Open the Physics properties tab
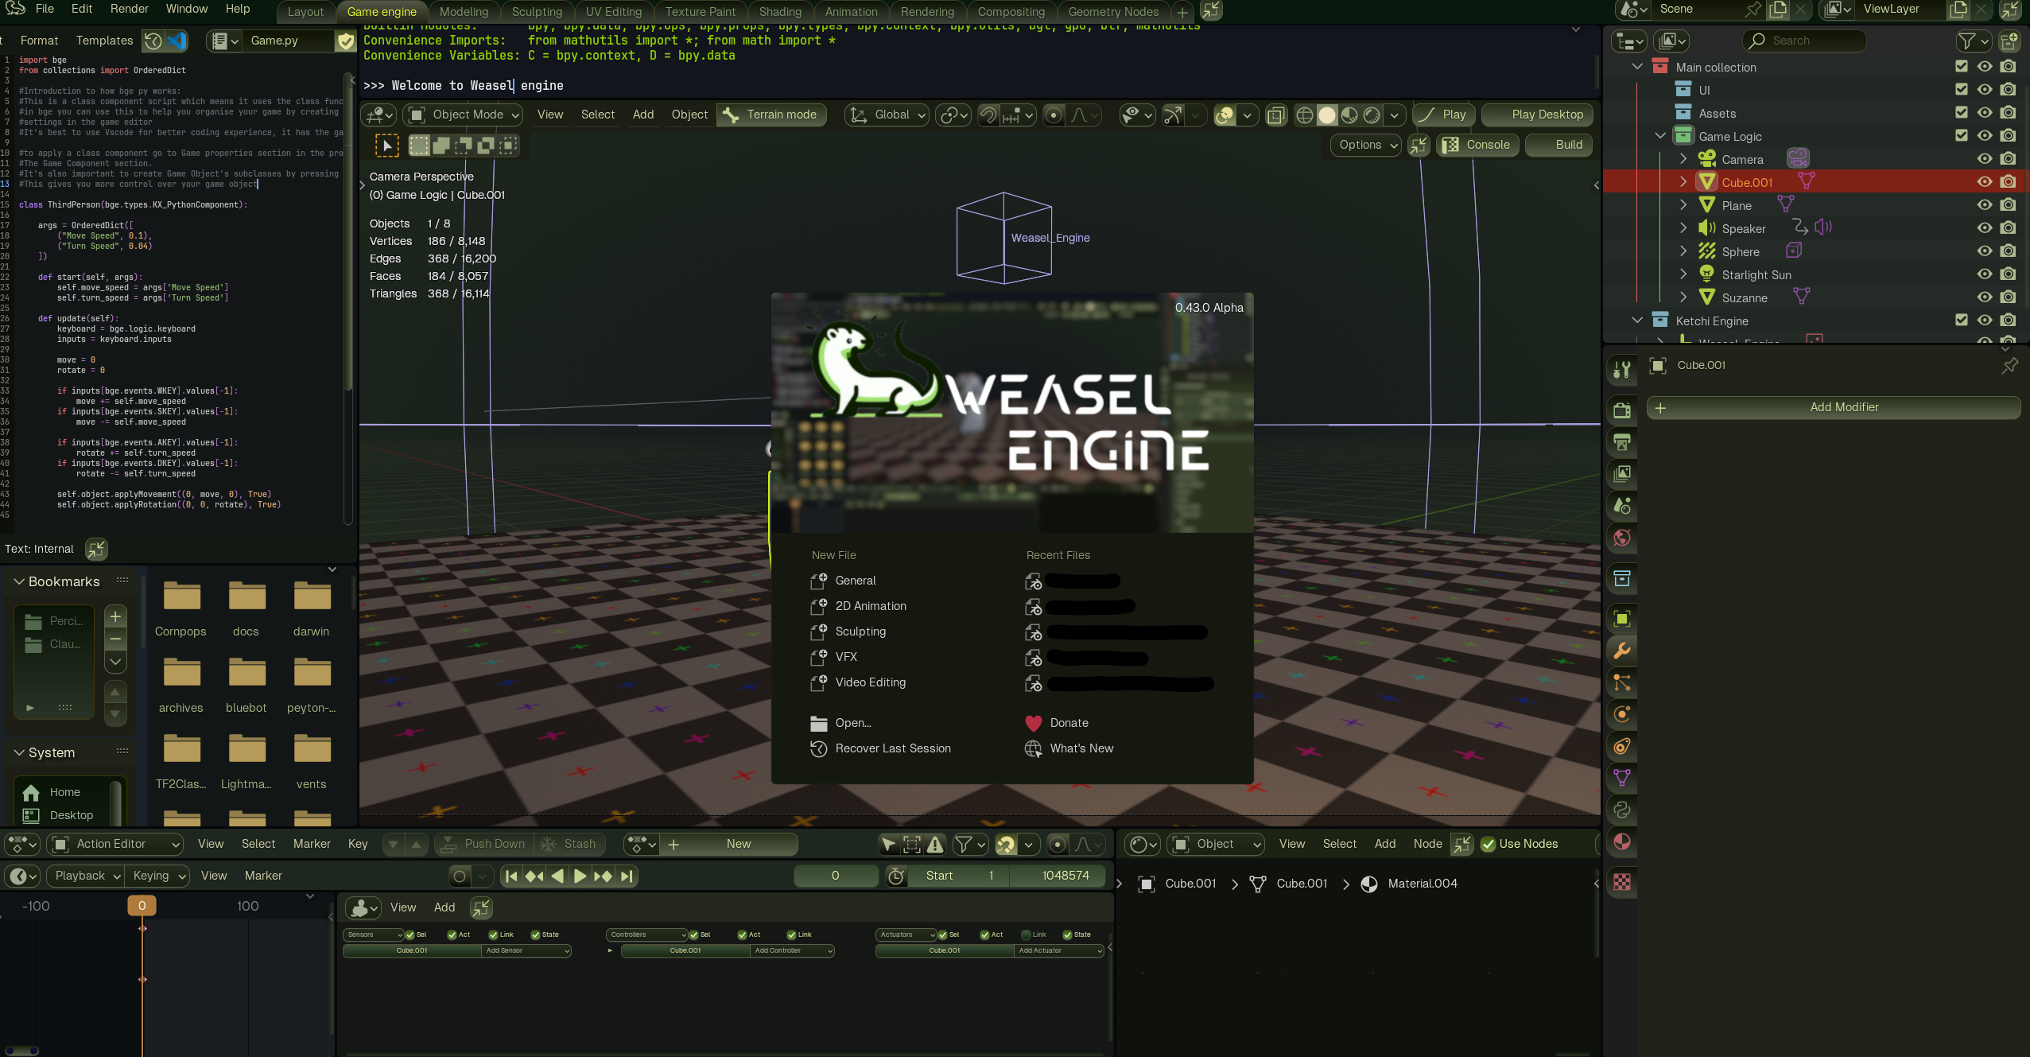The image size is (2030, 1057). click(x=1622, y=714)
